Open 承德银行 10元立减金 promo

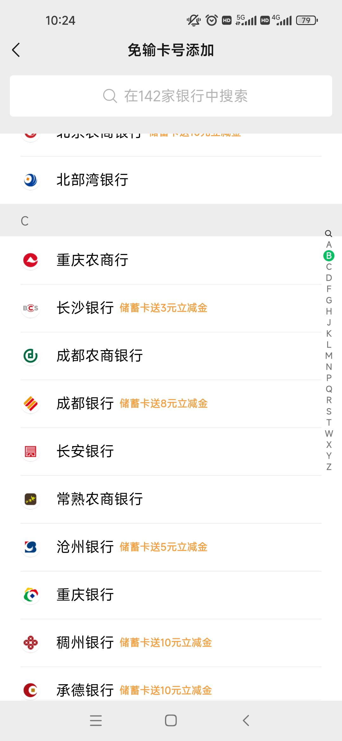pyautogui.click(x=166, y=690)
